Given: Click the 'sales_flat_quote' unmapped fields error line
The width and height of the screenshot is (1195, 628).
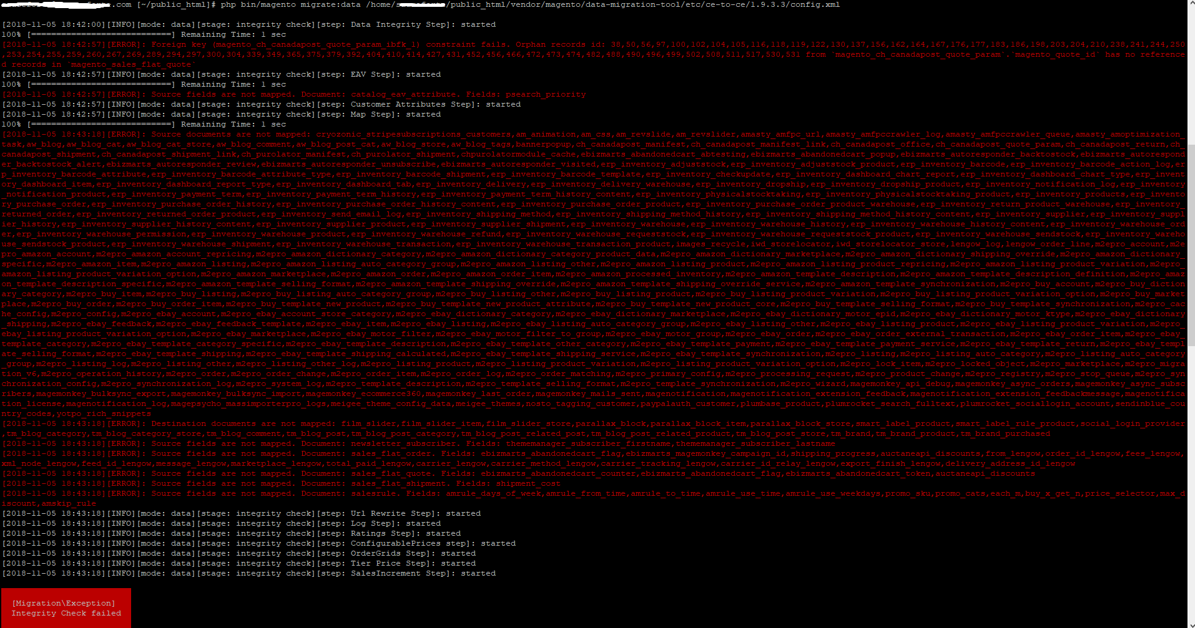Looking at the screenshot, I should tap(518, 473).
